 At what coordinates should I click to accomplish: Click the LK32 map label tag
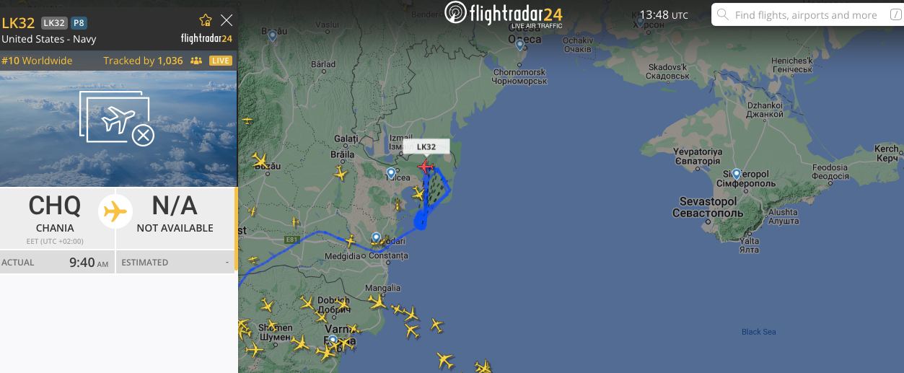(426, 147)
